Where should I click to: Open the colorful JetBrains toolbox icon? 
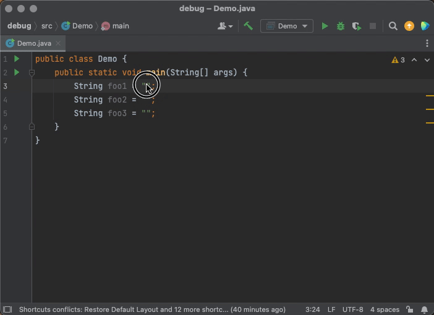tap(425, 26)
